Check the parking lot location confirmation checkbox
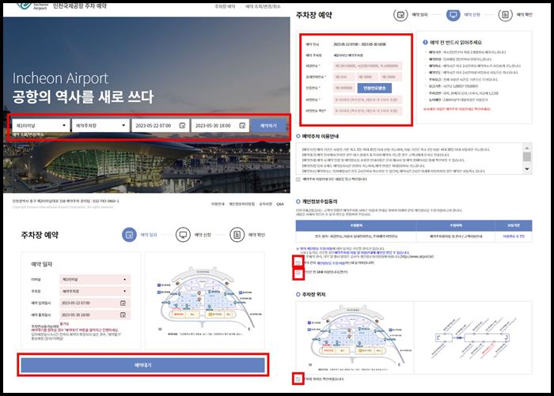This screenshot has height=396, width=554. pos(298,379)
